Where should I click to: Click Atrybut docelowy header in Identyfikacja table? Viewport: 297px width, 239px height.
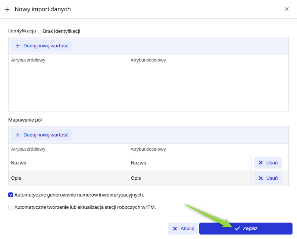(148, 60)
